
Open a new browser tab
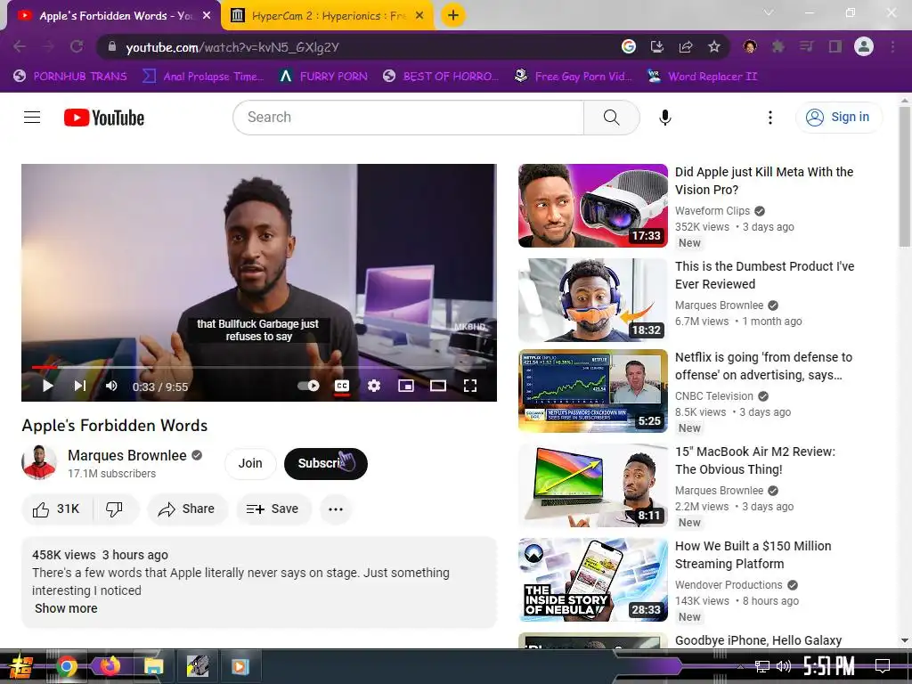[452, 15]
